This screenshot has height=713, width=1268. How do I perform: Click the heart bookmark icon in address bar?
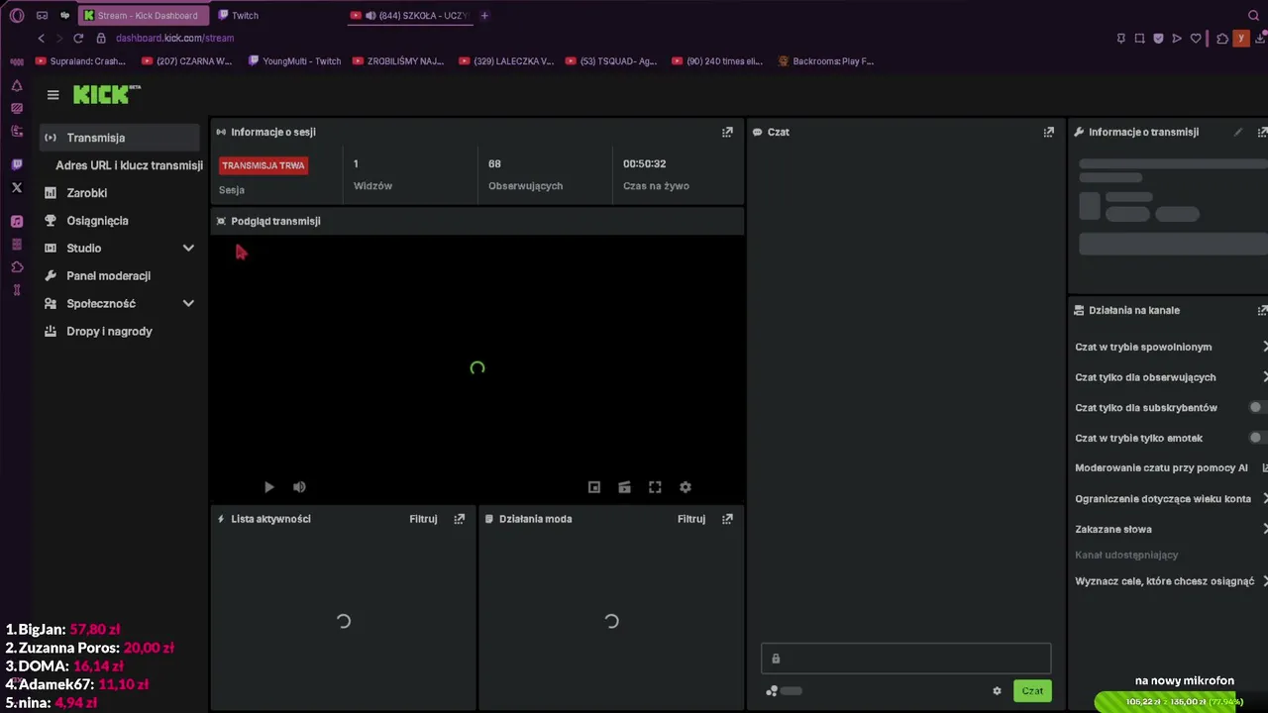click(1196, 38)
